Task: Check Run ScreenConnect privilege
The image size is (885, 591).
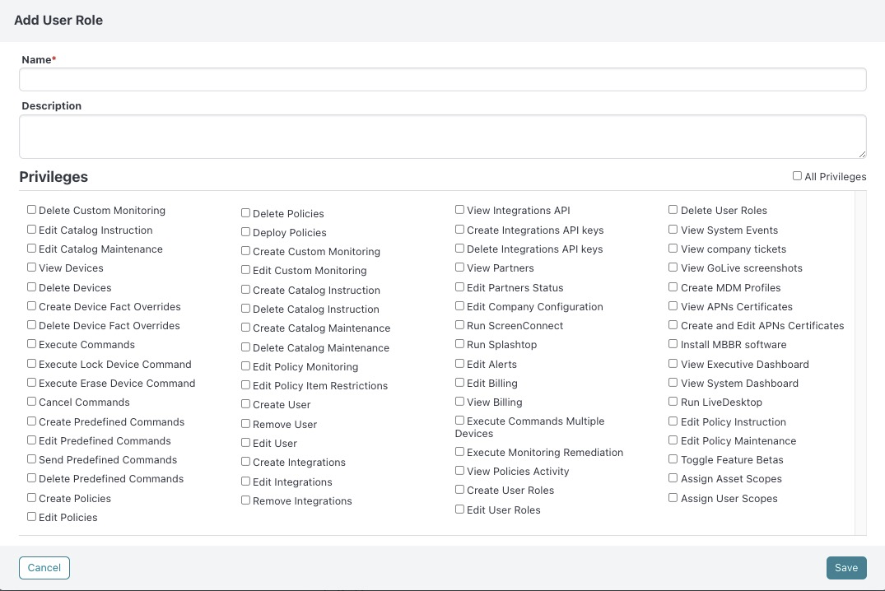Action: coord(459,325)
